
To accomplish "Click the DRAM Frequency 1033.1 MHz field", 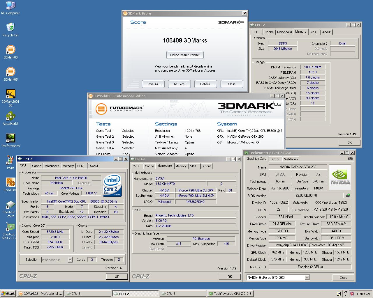I will pos(313,67).
